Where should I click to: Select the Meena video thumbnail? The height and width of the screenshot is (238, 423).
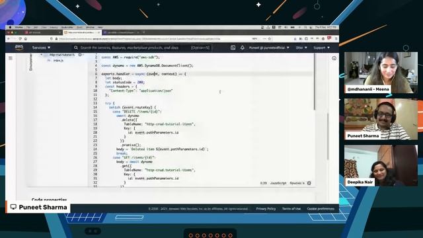point(381,73)
